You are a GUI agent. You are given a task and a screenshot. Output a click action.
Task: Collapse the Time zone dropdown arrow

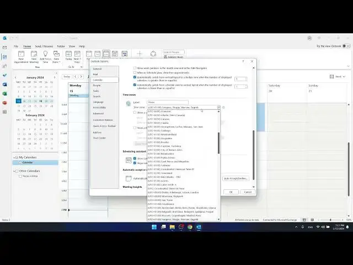click(x=218, y=108)
